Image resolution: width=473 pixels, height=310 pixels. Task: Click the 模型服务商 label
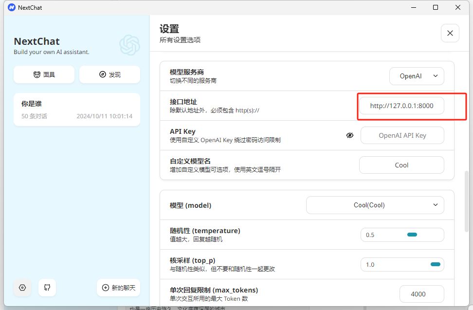point(187,72)
